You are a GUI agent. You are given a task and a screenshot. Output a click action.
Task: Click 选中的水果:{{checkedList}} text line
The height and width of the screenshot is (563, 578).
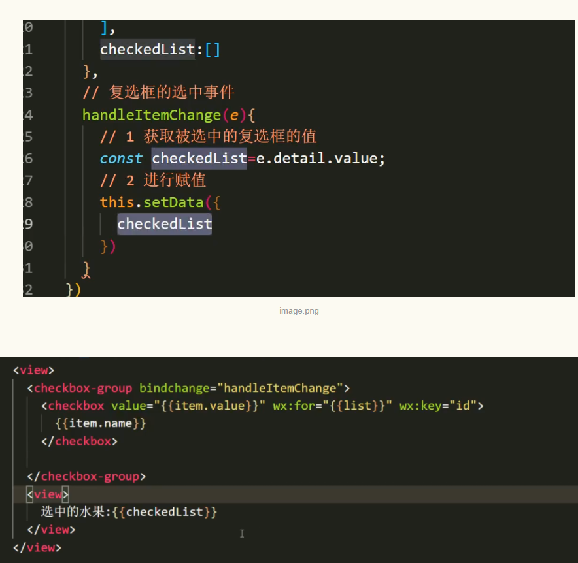(x=129, y=512)
